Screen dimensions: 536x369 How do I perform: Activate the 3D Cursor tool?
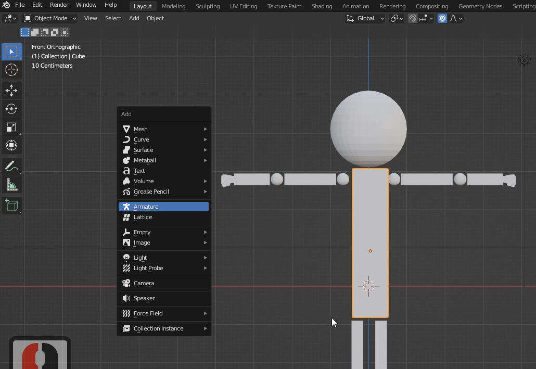coord(11,70)
